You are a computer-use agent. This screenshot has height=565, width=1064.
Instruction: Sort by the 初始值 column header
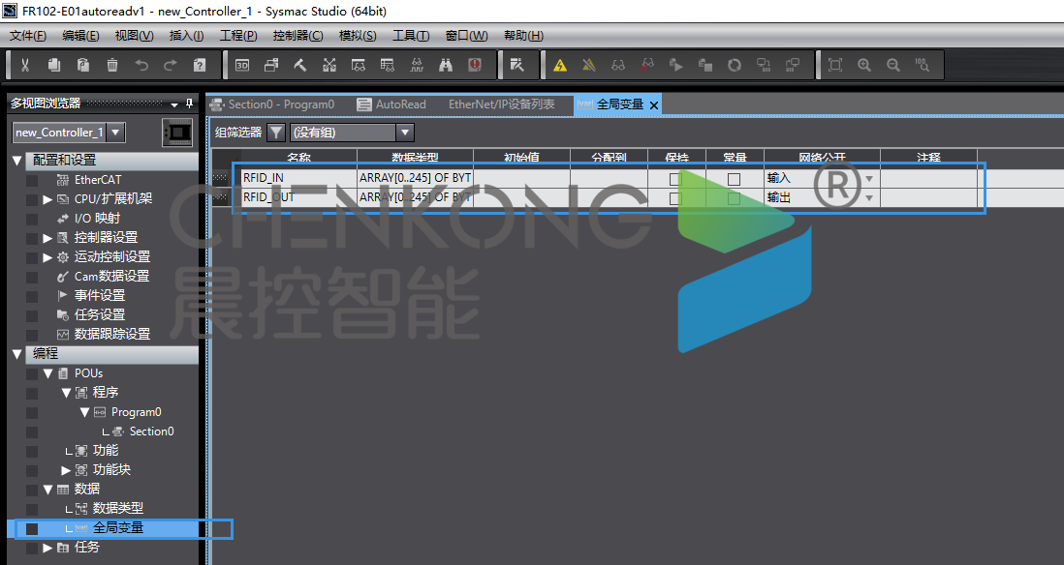pyautogui.click(x=521, y=158)
